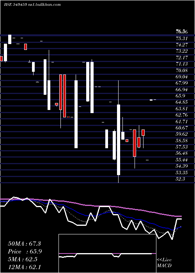This screenshot has width=195, height=273.
Task: Click the 52.3 price axis label
Action: click(x=180, y=179)
